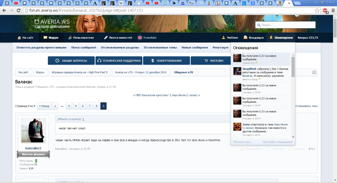Expand the Translate language menu

click(x=147, y=38)
